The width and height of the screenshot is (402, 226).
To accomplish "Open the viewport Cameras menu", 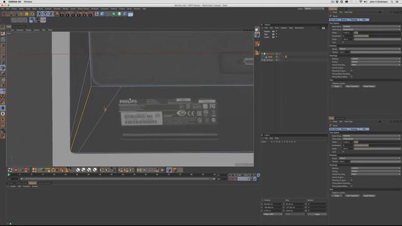I will (x=19, y=30).
